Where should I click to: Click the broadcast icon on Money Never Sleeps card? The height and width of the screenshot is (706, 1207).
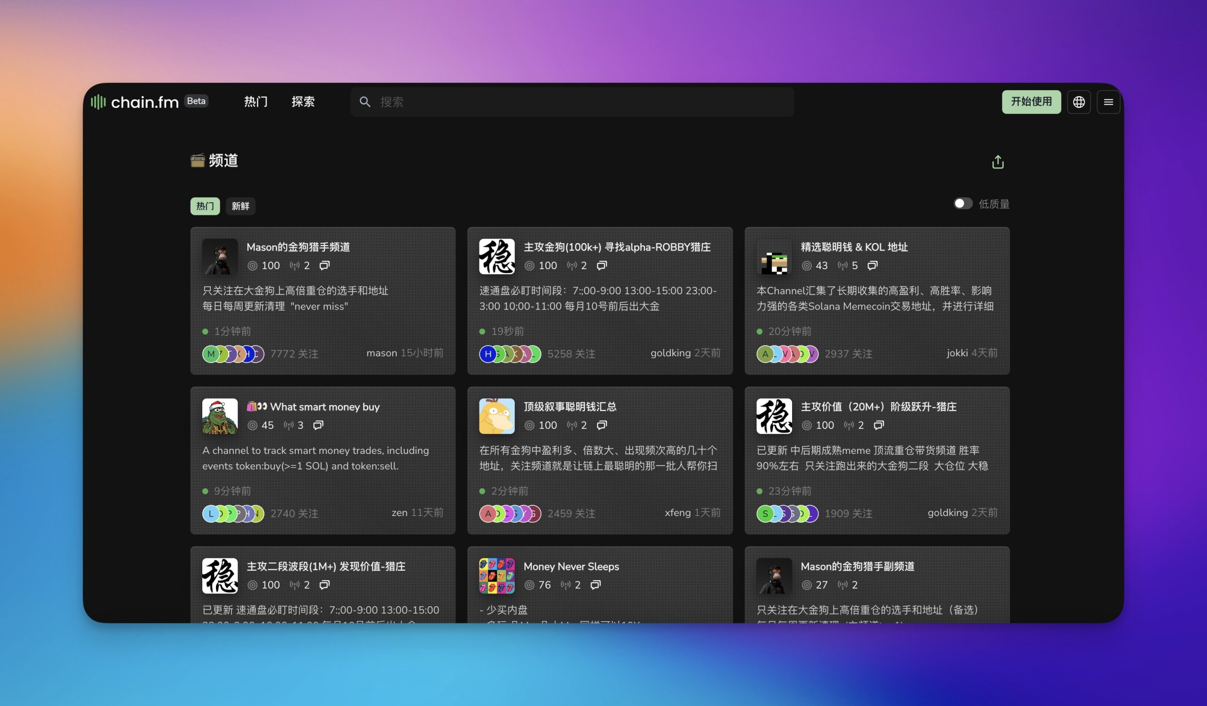click(x=565, y=584)
